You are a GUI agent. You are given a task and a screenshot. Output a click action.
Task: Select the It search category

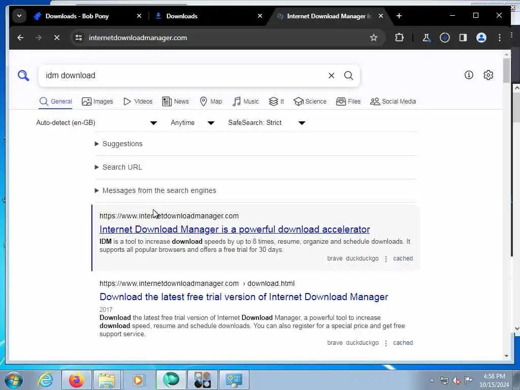[276, 102]
